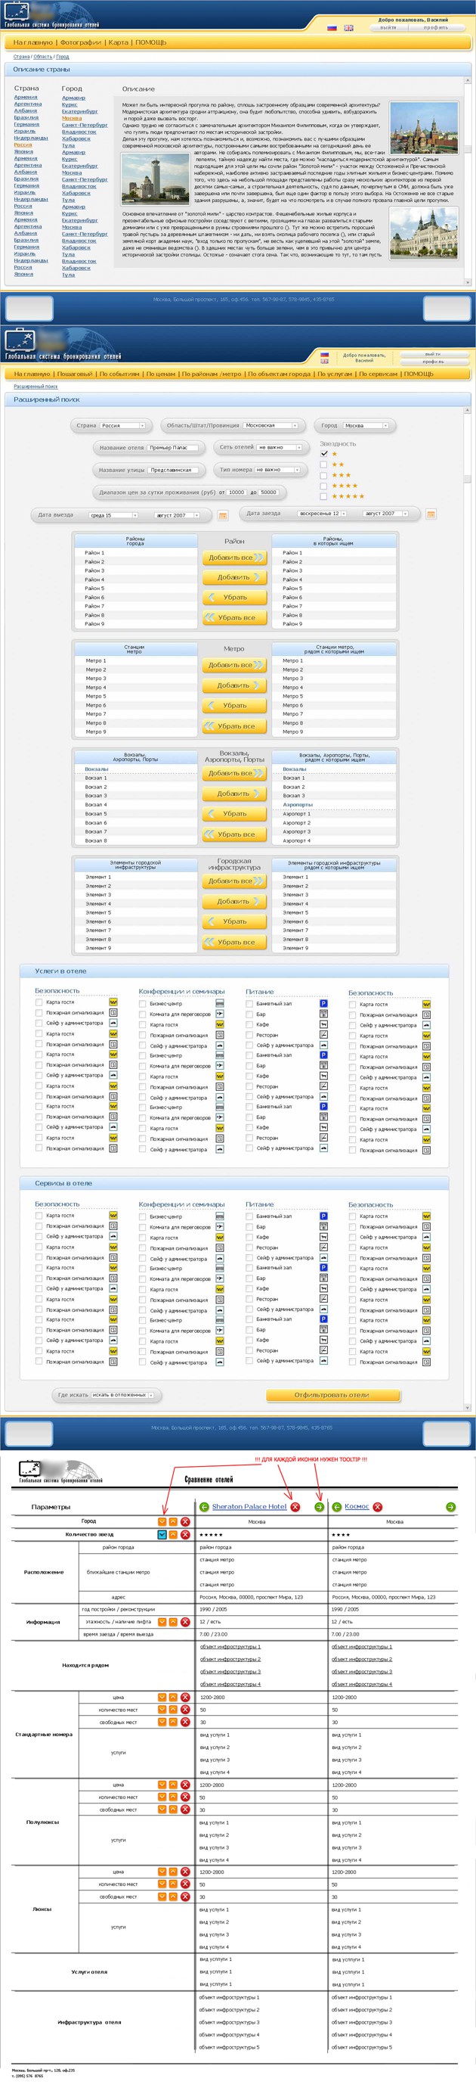Click Убрать button in Городская инфраструктура section
Screen dimensions: 476x2097
[x=234, y=921]
